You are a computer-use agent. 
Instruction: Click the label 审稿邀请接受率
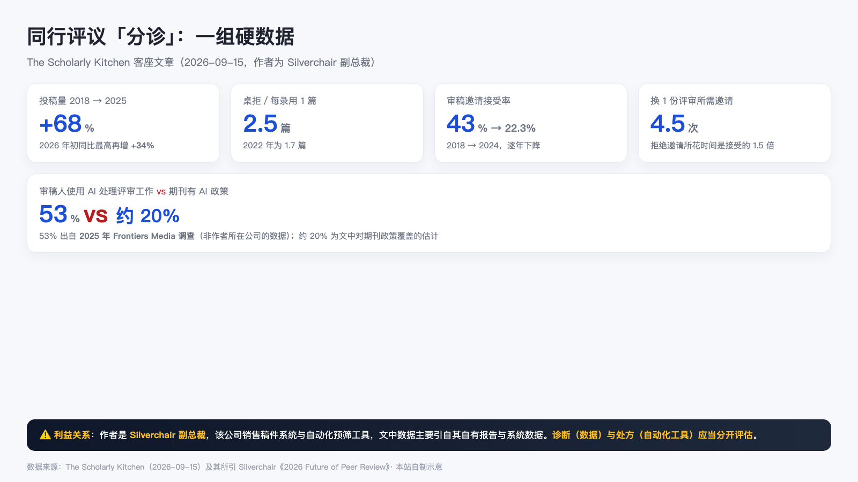click(478, 101)
